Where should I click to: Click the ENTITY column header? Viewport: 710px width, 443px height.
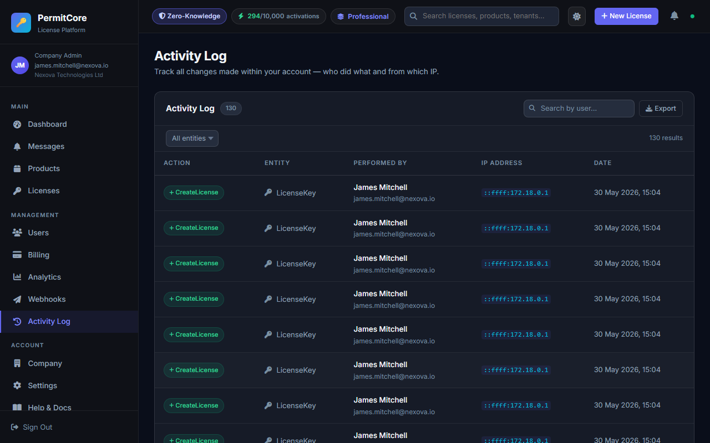click(x=277, y=163)
